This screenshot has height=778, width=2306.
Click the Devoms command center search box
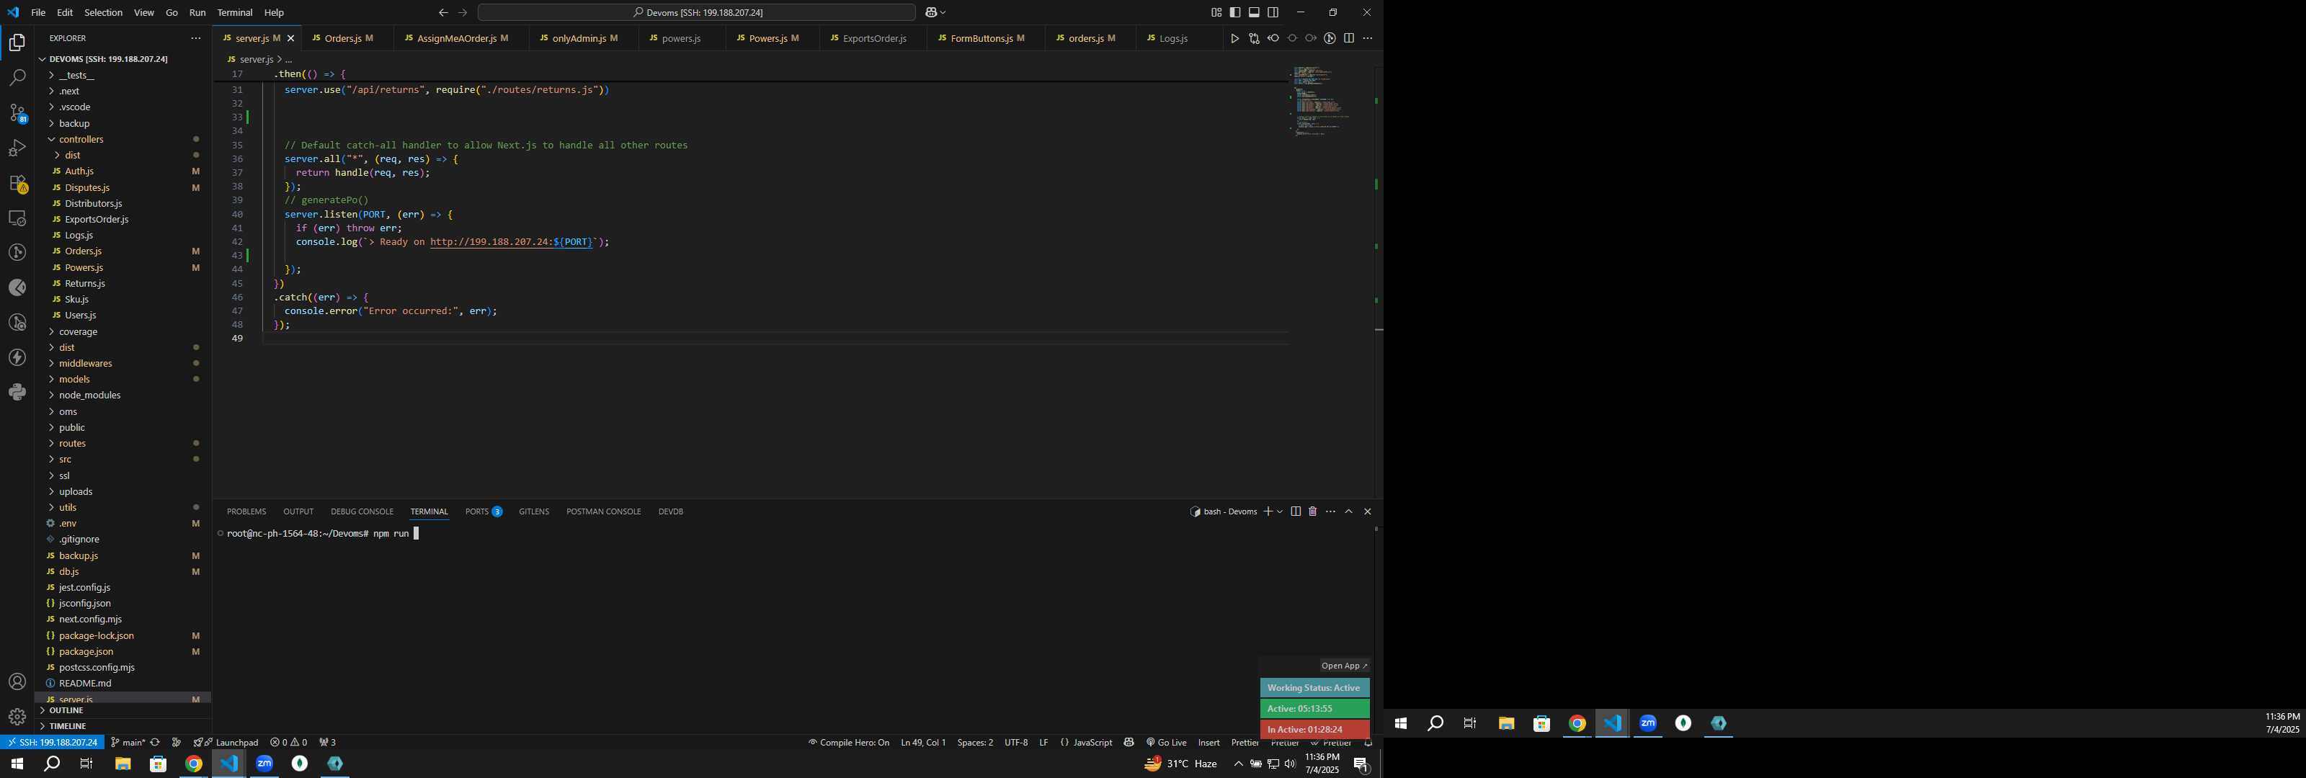[x=696, y=12]
